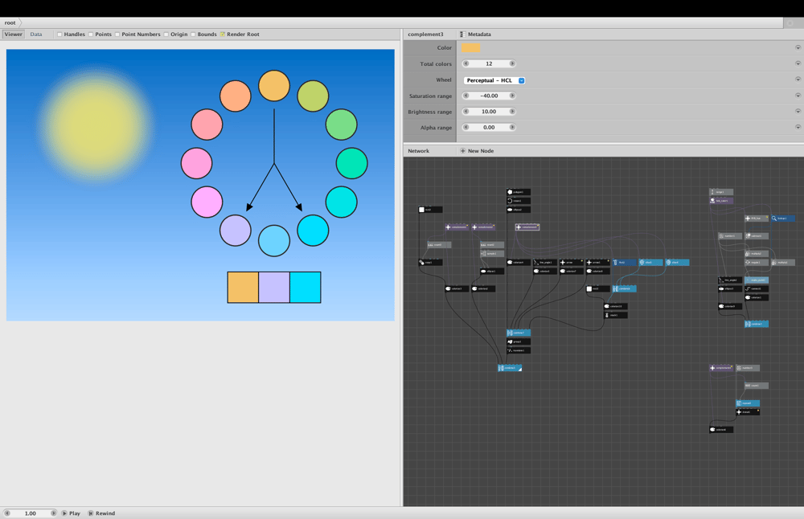Click the root breadcrumb
The width and height of the screenshot is (804, 519).
coord(10,22)
